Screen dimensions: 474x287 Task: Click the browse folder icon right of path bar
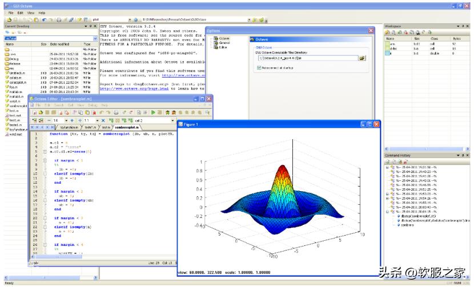point(254,19)
